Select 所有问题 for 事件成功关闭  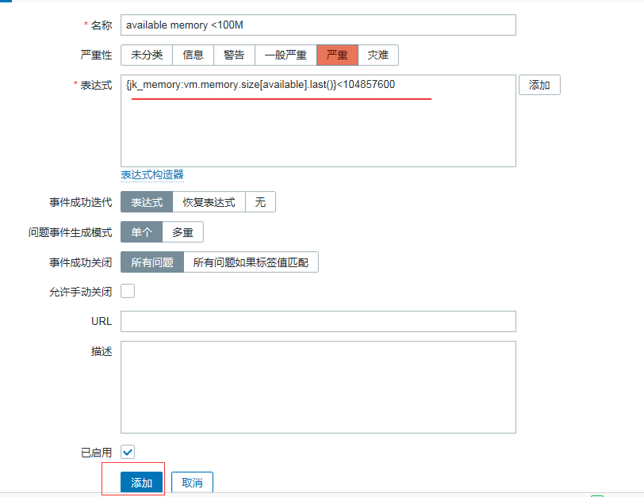coord(152,262)
